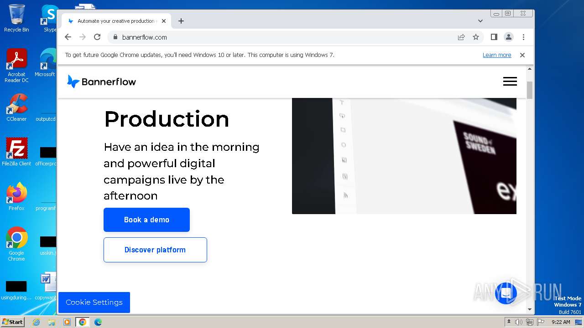Switch to Chrome taskbar button
Image resolution: width=584 pixels, height=328 pixels.
pos(82,322)
